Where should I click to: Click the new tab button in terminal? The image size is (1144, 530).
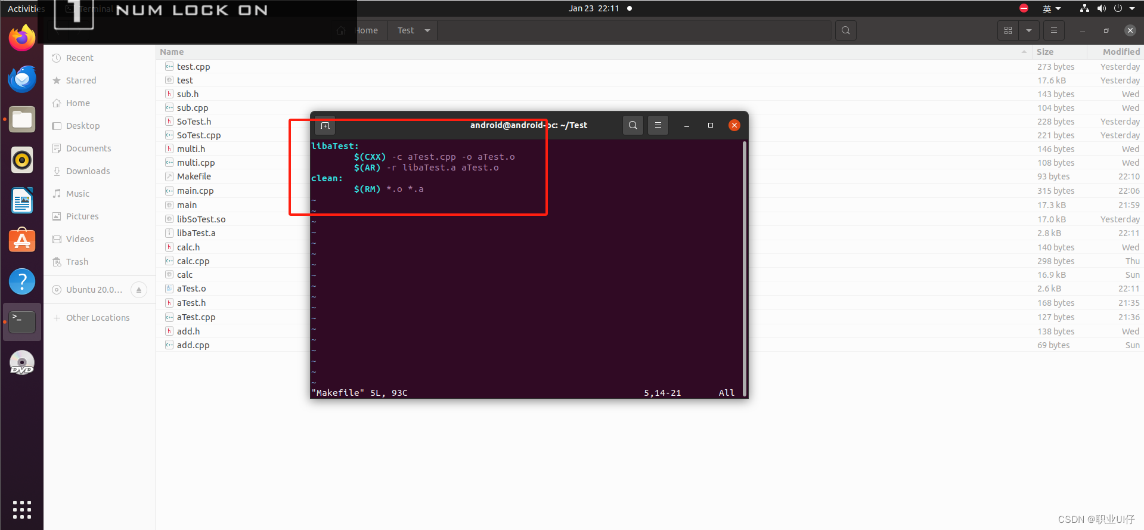(x=325, y=125)
